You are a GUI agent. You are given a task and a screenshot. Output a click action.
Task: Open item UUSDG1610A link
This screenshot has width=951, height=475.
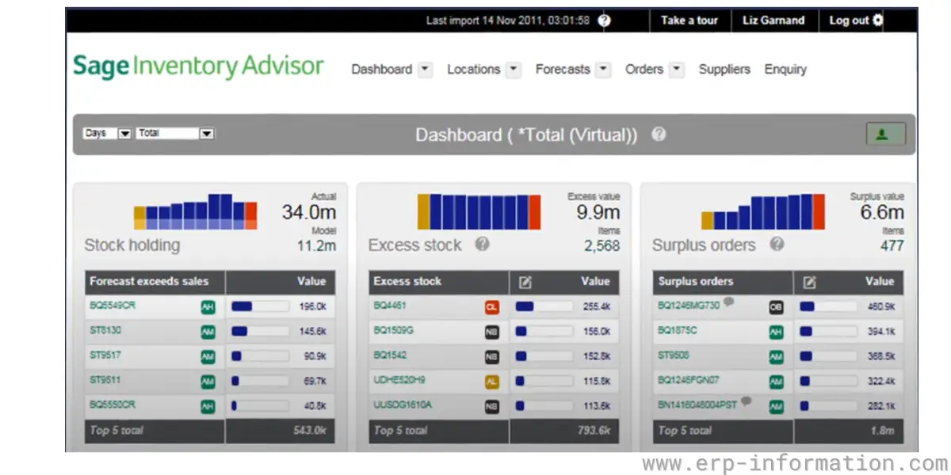pyautogui.click(x=403, y=405)
